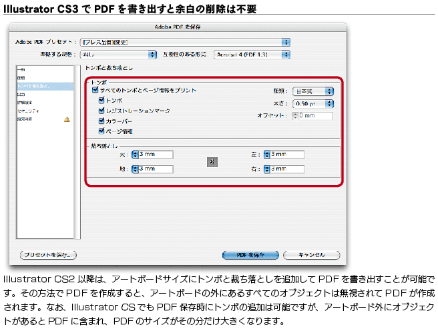
Task: Toggle すべてのトンボとページ情報をプリント checkbox
Action: point(95,90)
